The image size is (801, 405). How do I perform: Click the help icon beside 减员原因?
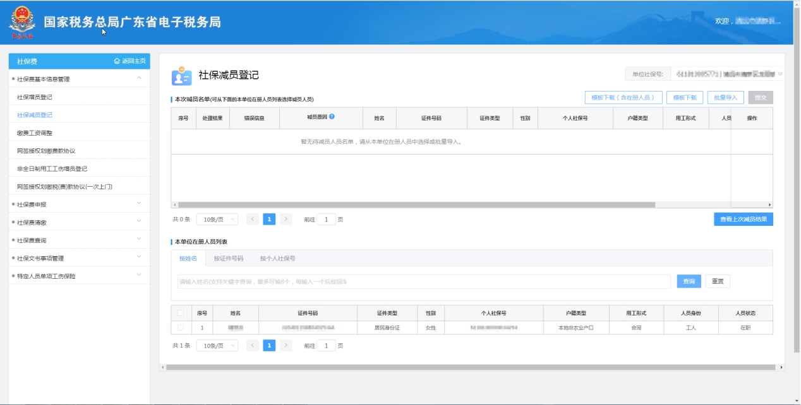pos(332,117)
